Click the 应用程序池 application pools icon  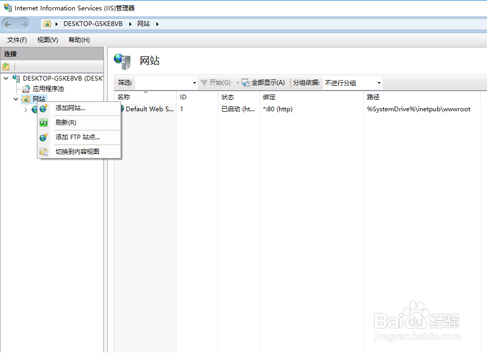26,89
